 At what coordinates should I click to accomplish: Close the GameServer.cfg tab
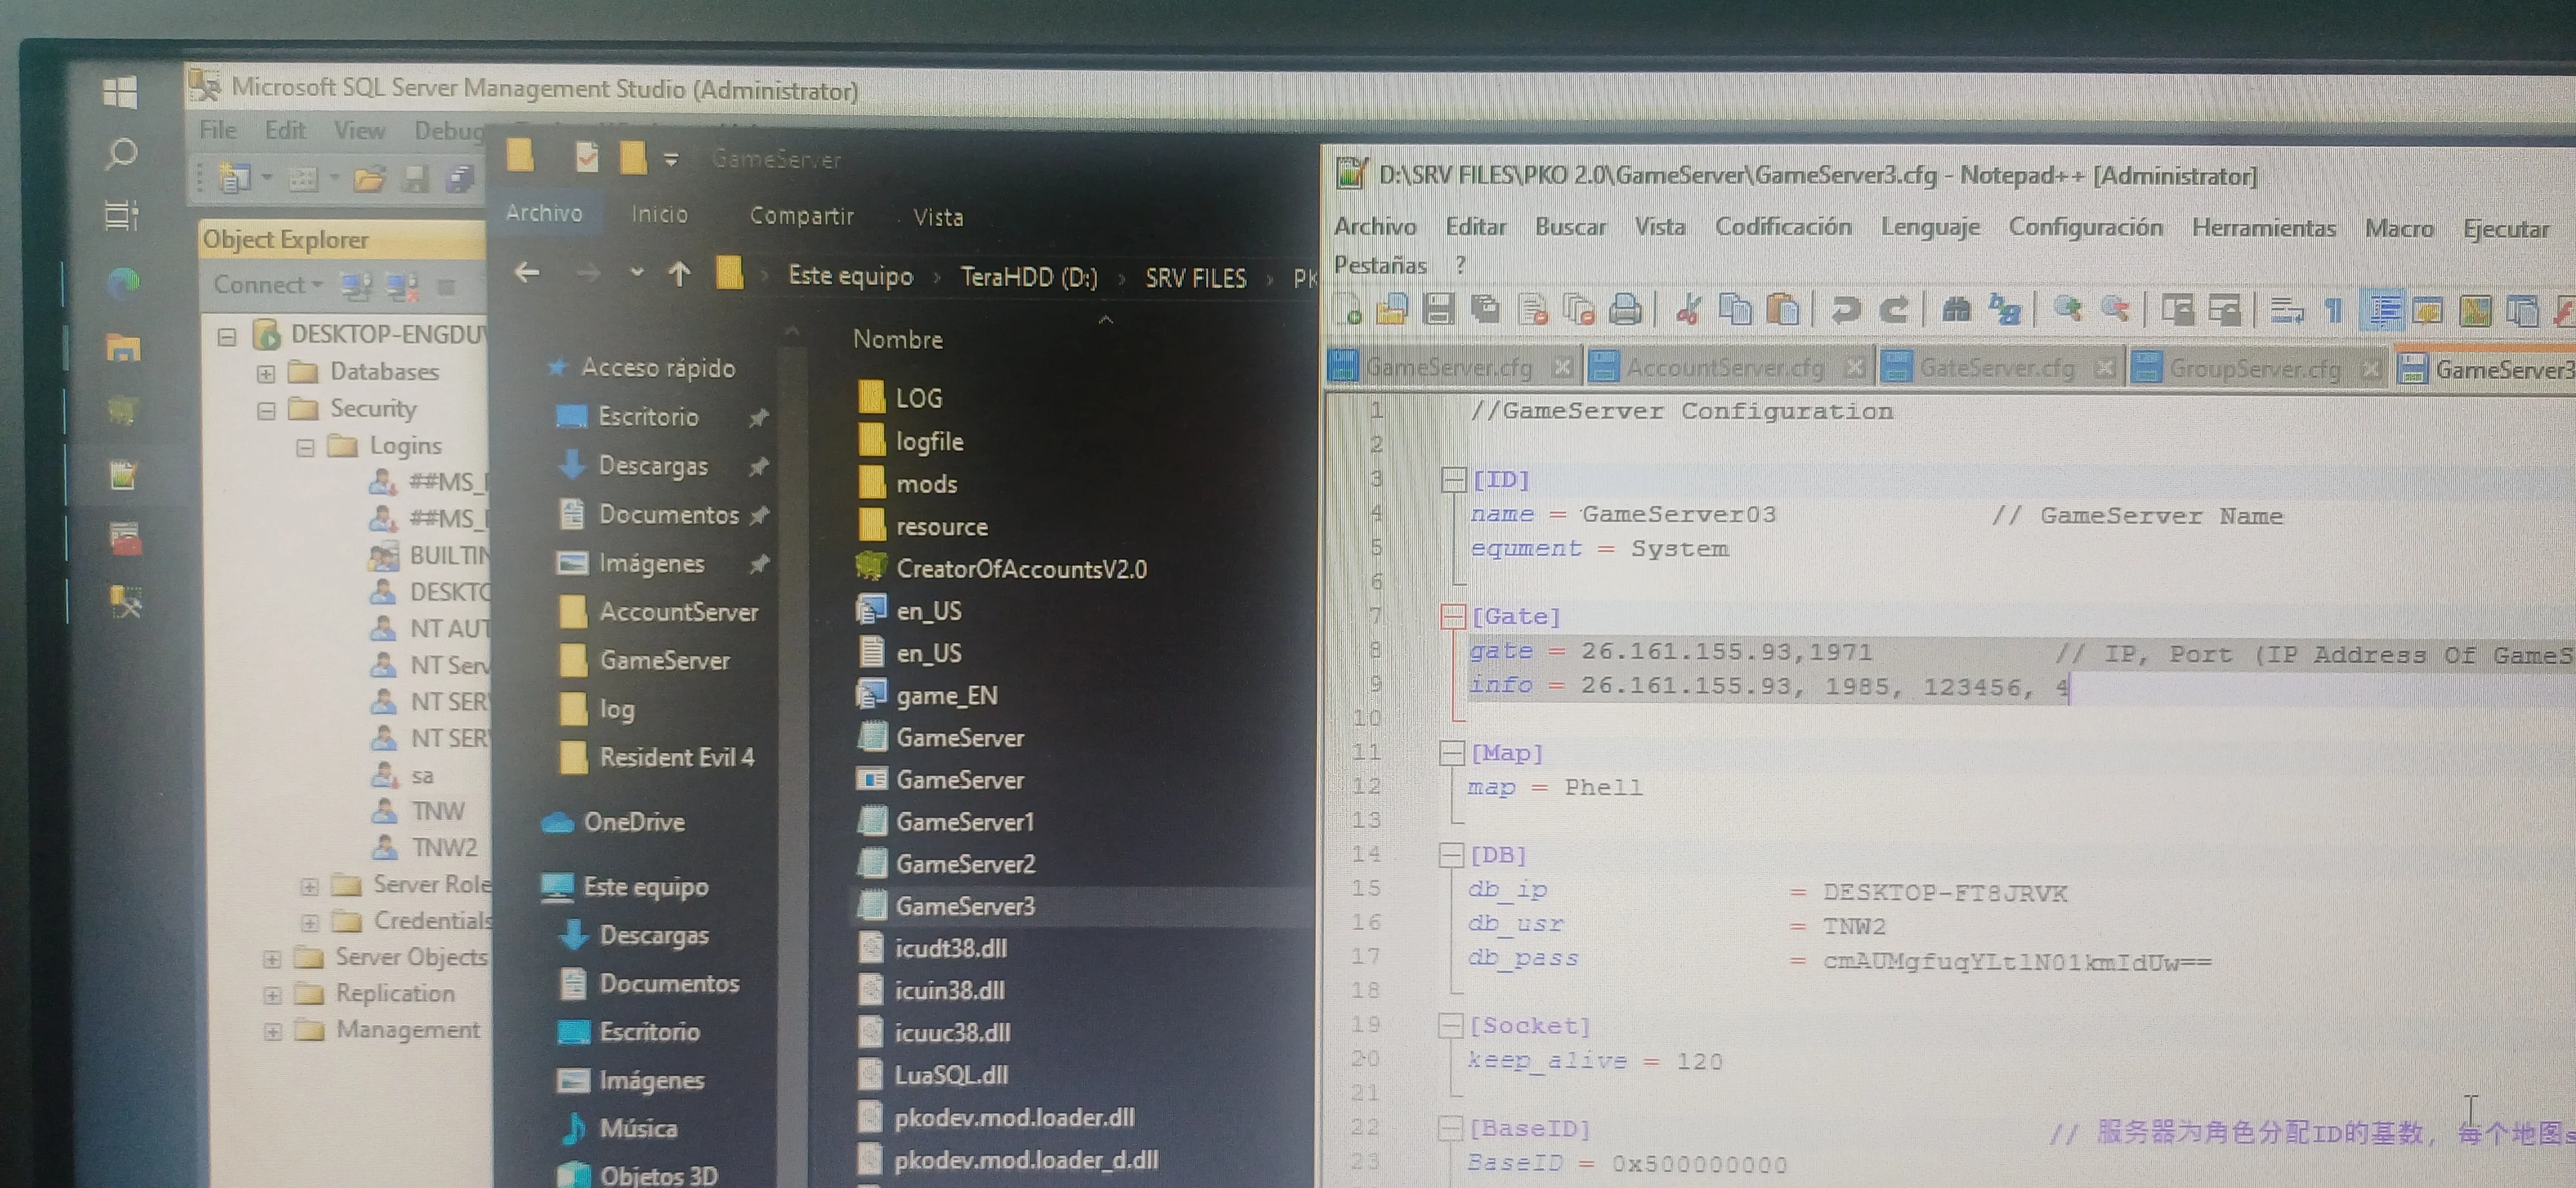point(1561,368)
